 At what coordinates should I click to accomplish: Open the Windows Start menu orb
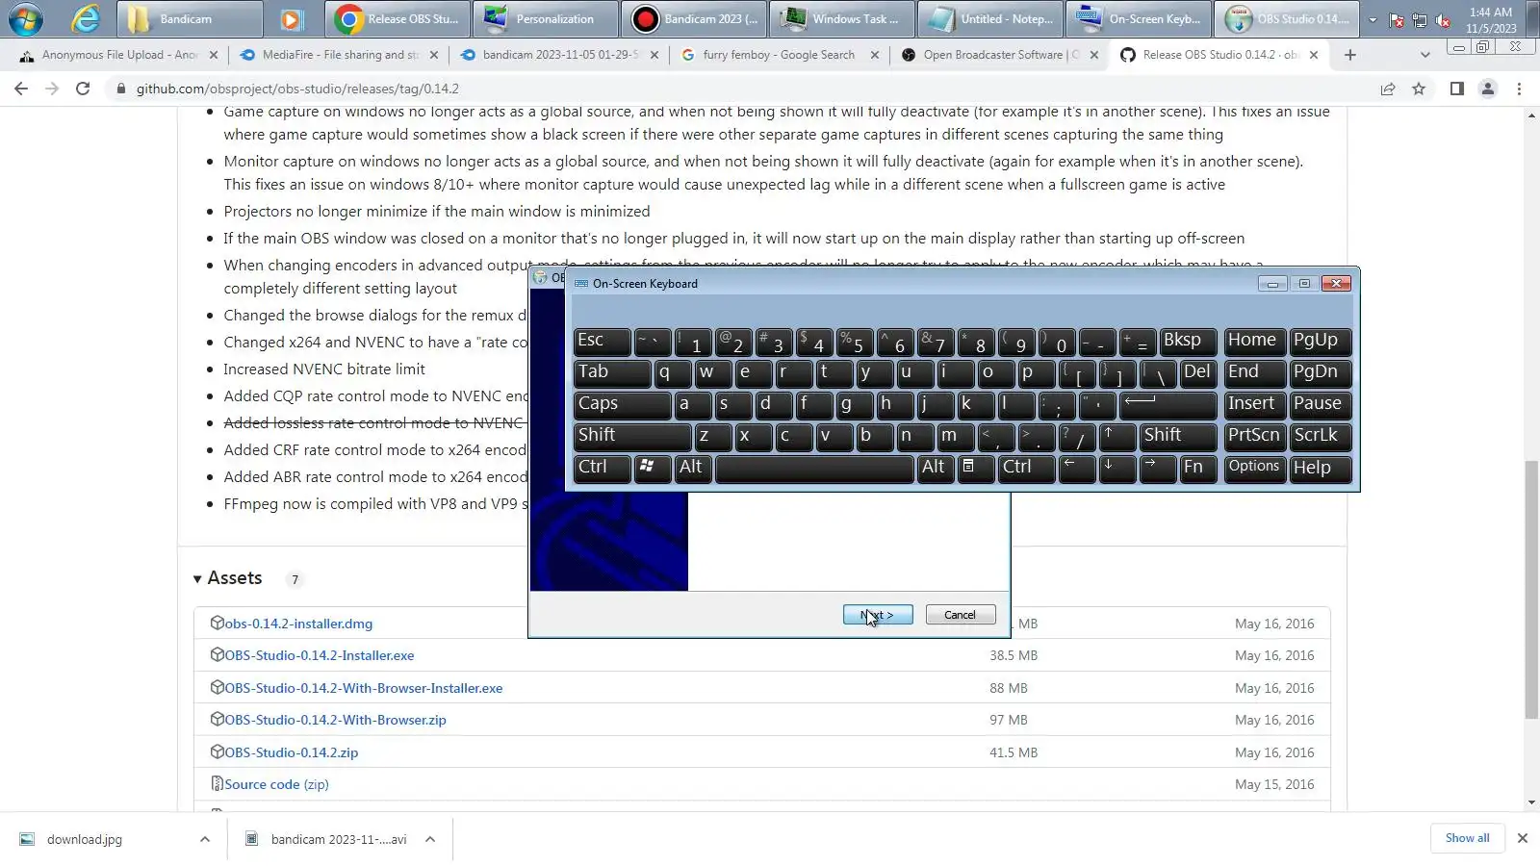pos(26,18)
